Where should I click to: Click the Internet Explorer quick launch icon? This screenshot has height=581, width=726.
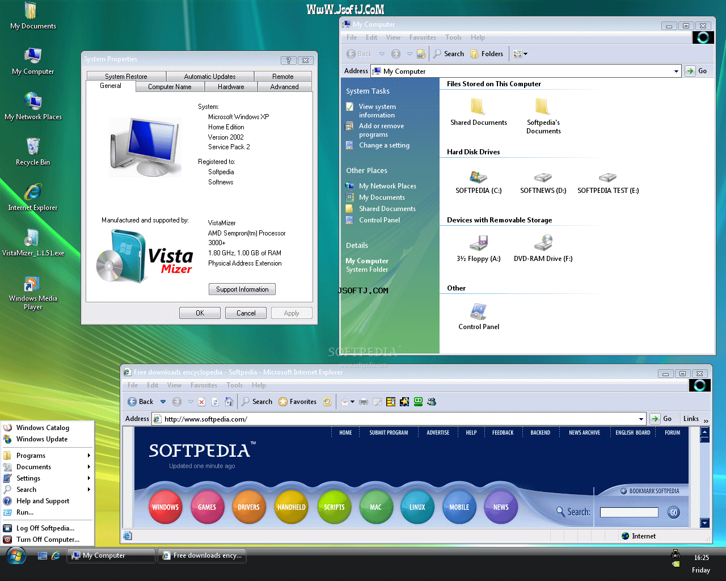[x=56, y=556]
